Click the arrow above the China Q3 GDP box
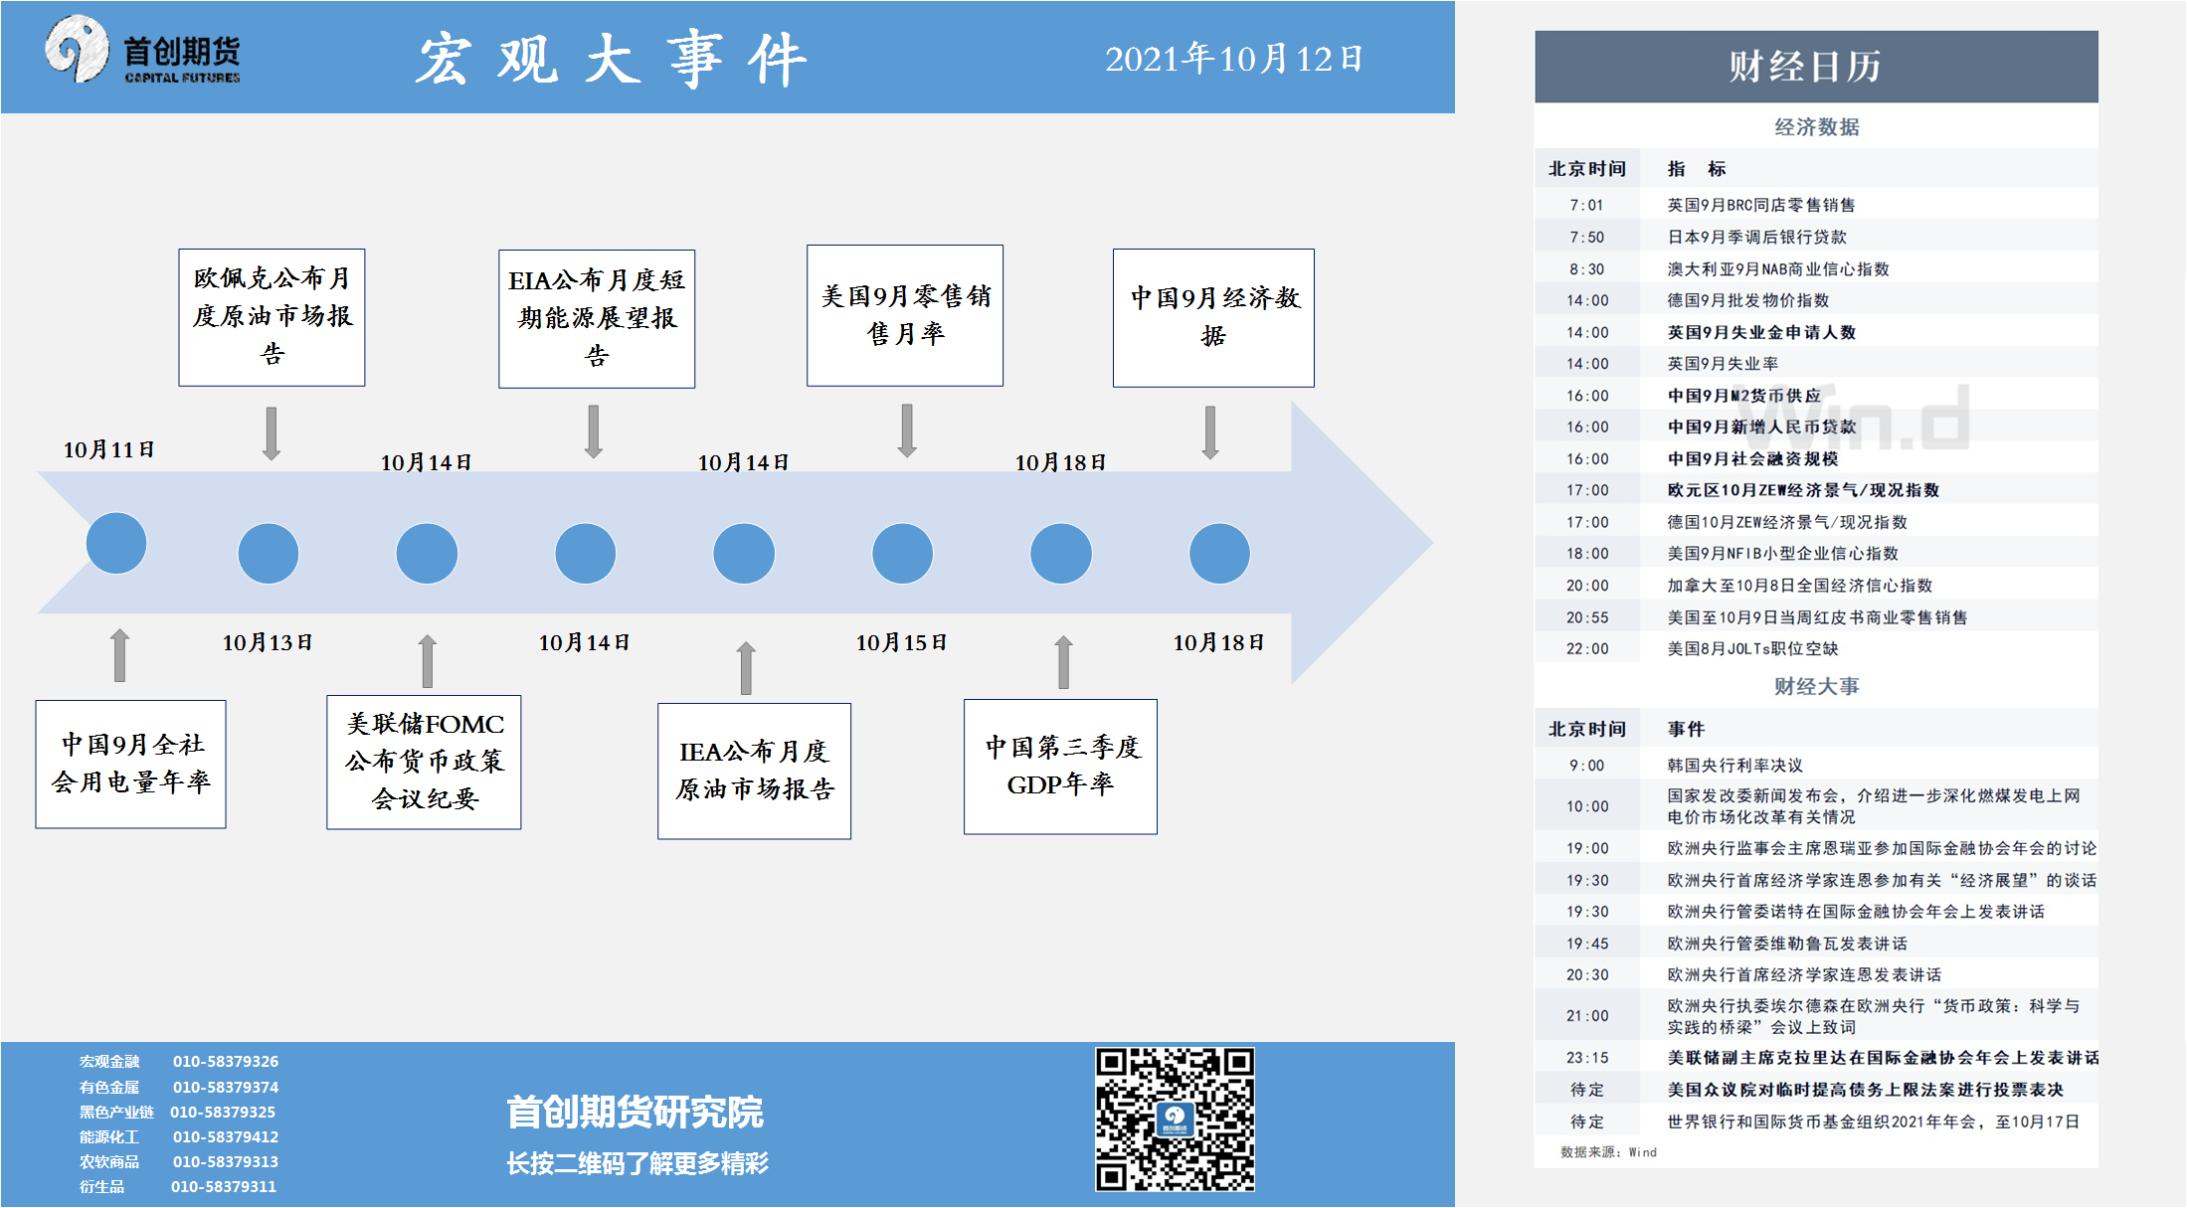The image size is (2187, 1208). (x=1063, y=662)
